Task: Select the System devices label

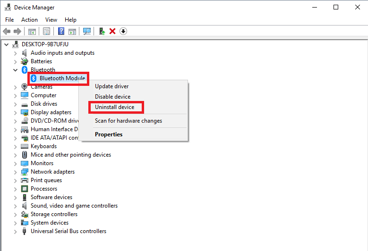Action: 50,223
